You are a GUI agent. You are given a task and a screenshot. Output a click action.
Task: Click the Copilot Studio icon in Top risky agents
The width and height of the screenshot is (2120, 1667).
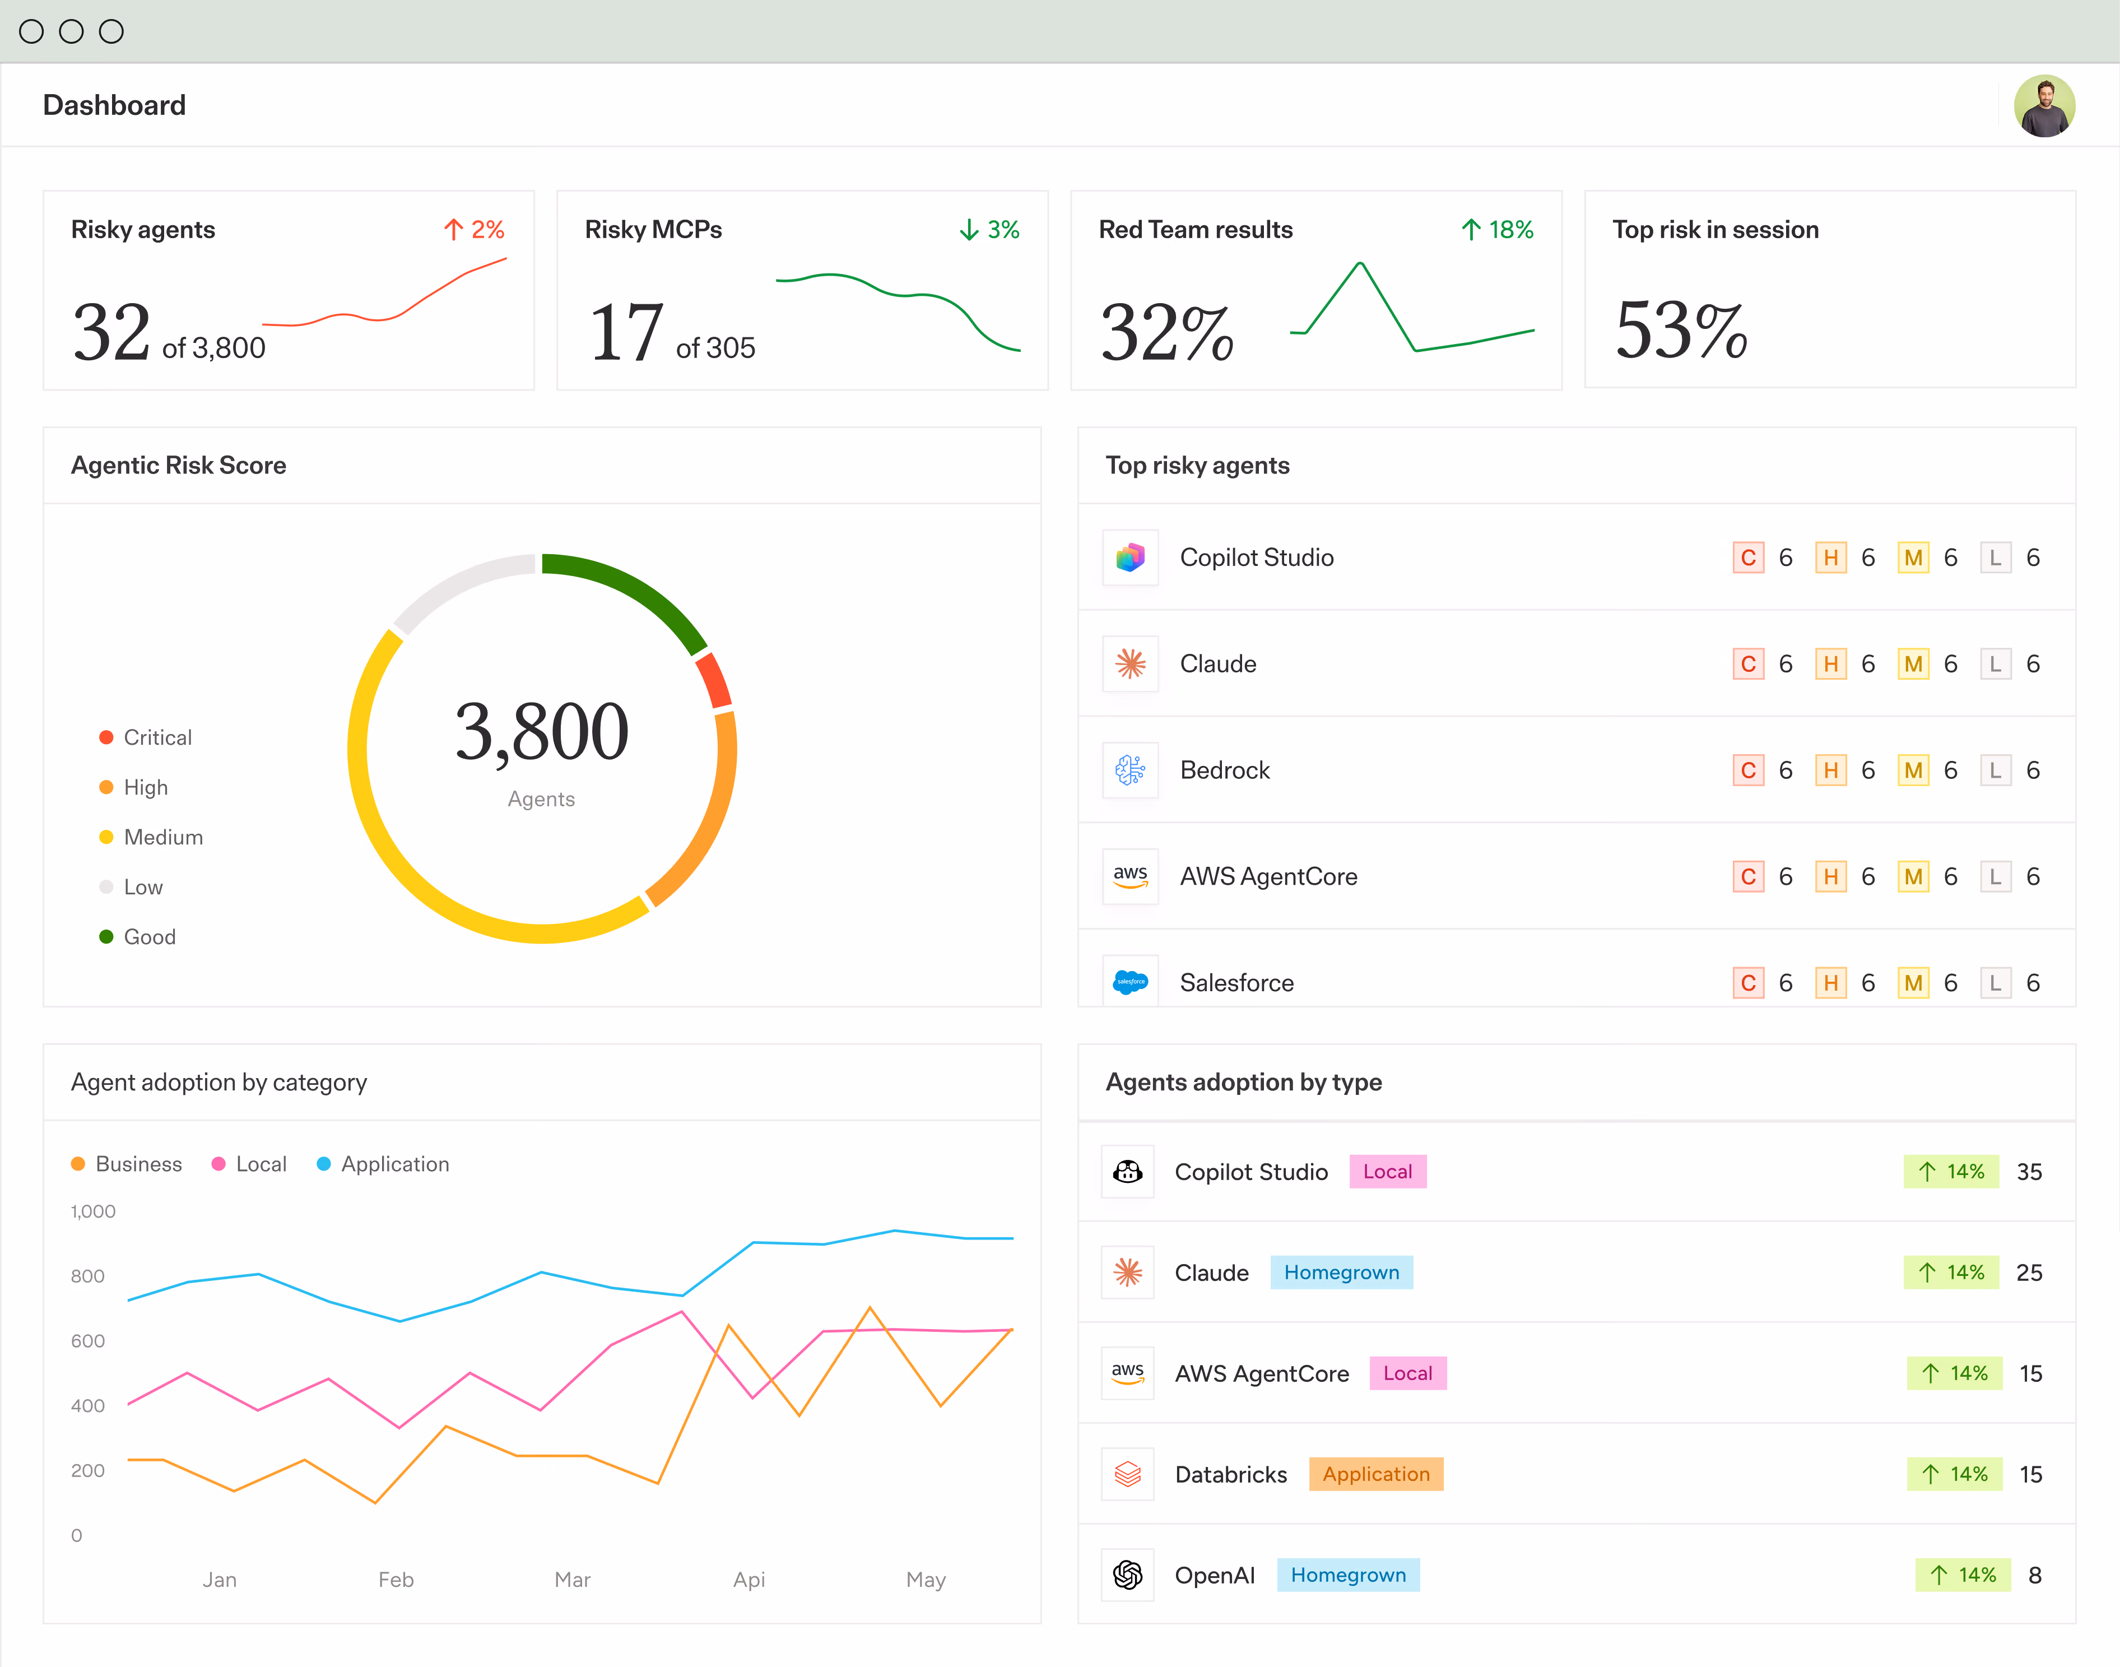(x=1130, y=558)
